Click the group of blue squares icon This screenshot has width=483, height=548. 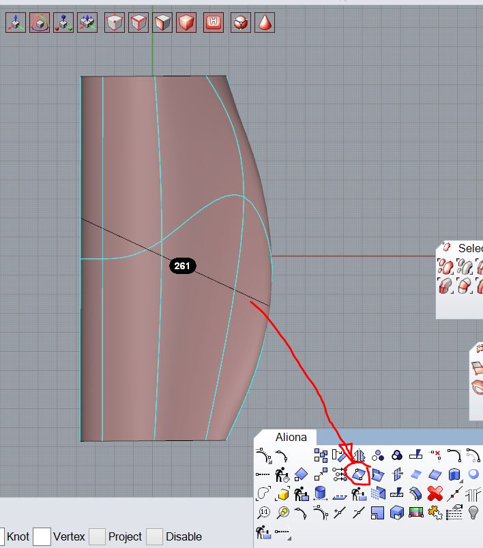321,455
